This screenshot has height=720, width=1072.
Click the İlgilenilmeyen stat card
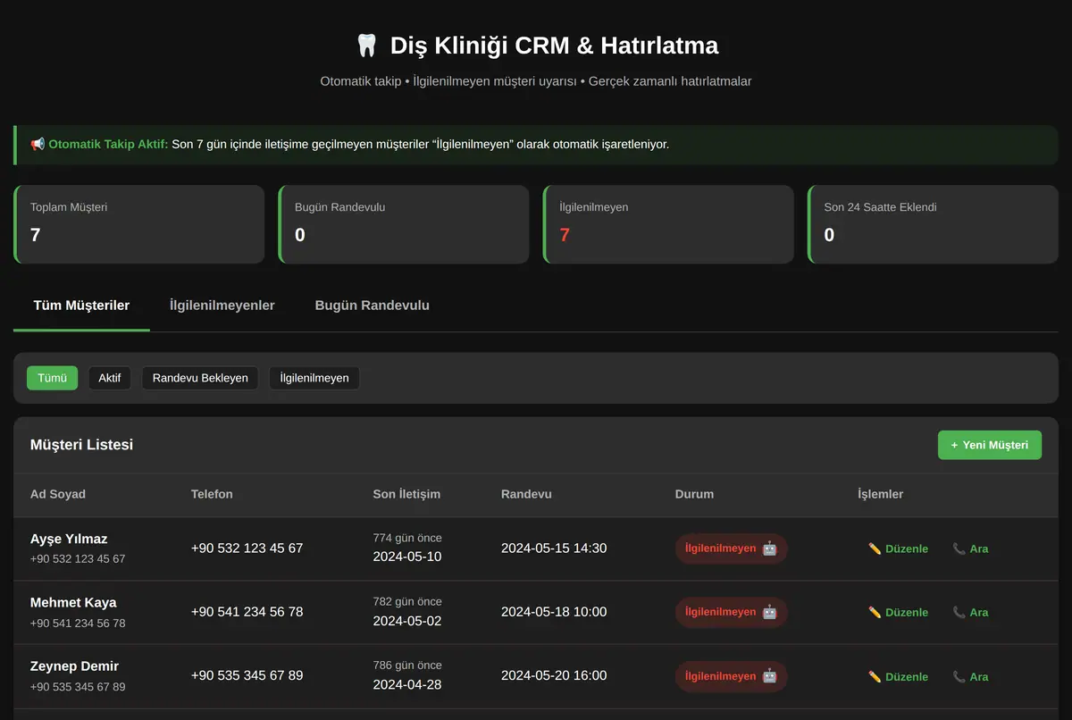tap(668, 224)
